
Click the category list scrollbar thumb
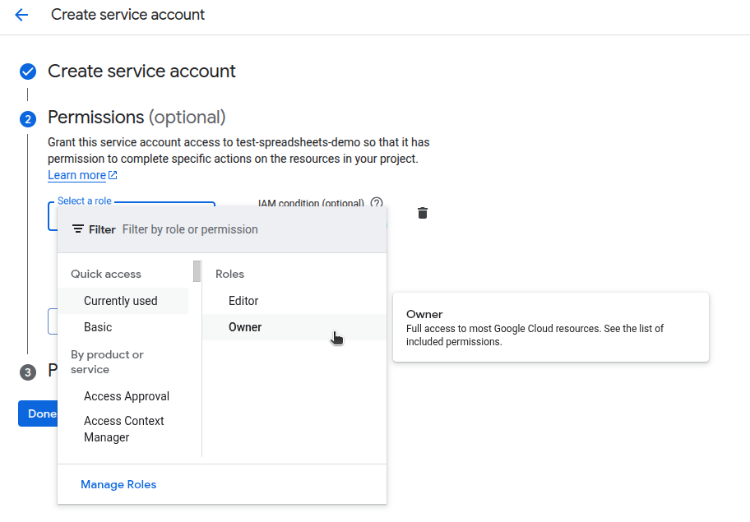click(x=197, y=270)
